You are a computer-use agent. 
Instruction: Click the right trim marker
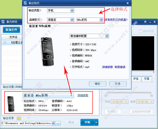point(152,95)
